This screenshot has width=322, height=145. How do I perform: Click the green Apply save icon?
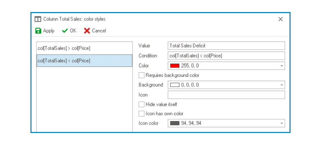pos(38,31)
